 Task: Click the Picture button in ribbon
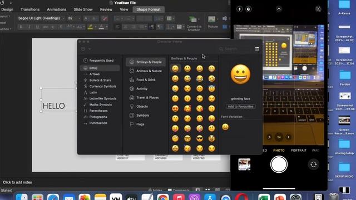(212, 22)
